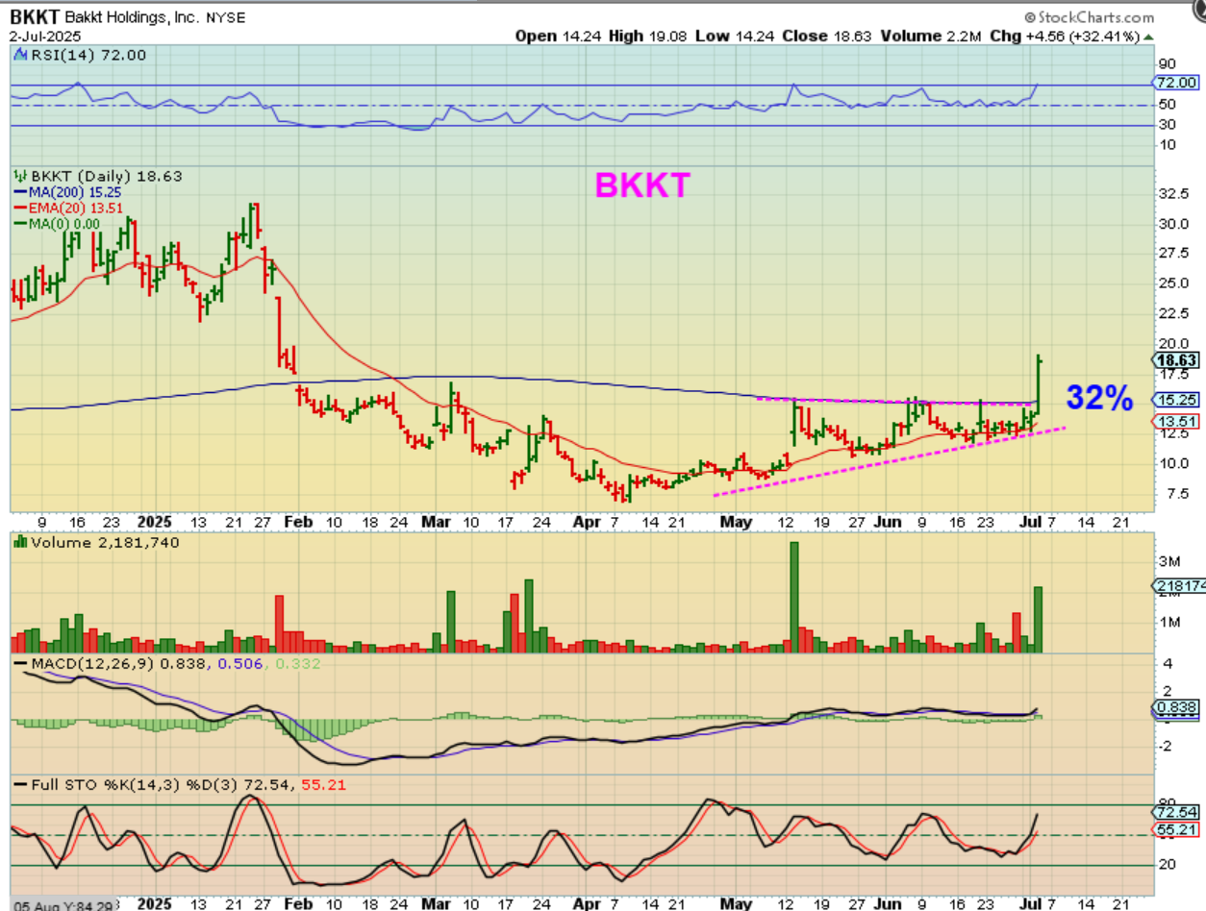Click the 22.5 price axis label

point(1175,313)
